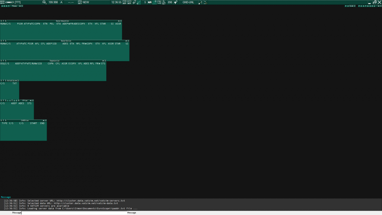Open the MENU in the top-left corner
The height and width of the screenshot is (215, 382).
[2, 2]
